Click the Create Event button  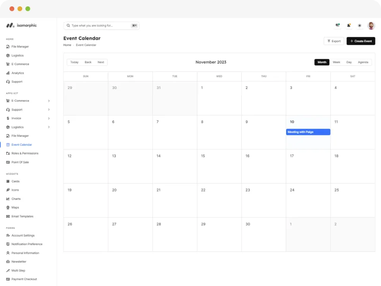tap(361, 41)
